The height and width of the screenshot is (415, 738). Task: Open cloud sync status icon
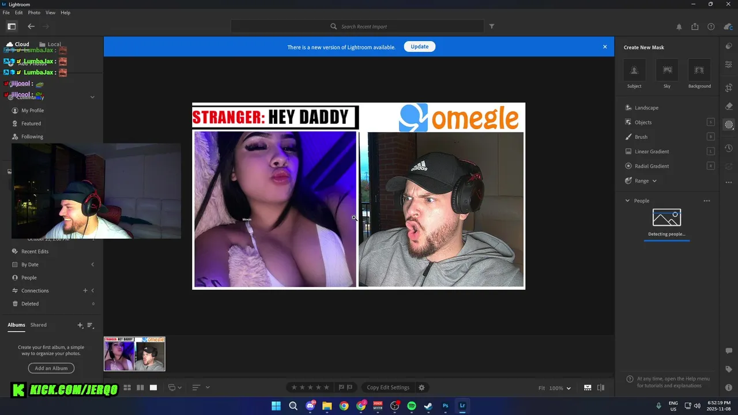pos(729,27)
